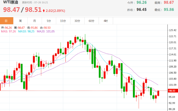The height and width of the screenshot is (111, 178).
Task: Click the update time 07-26 16:21
Action: pyautogui.click(x=41, y=2)
